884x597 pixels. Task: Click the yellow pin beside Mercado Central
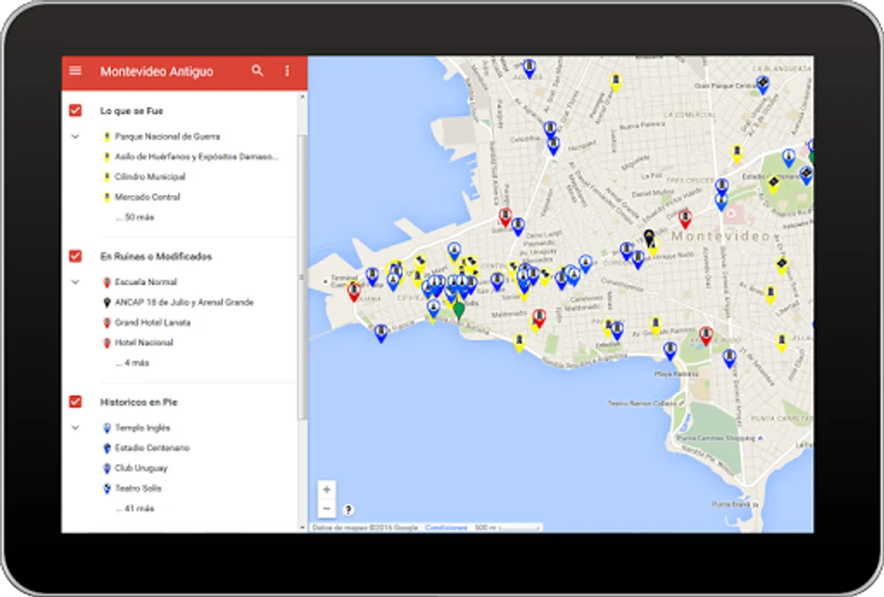tap(107, 197)
